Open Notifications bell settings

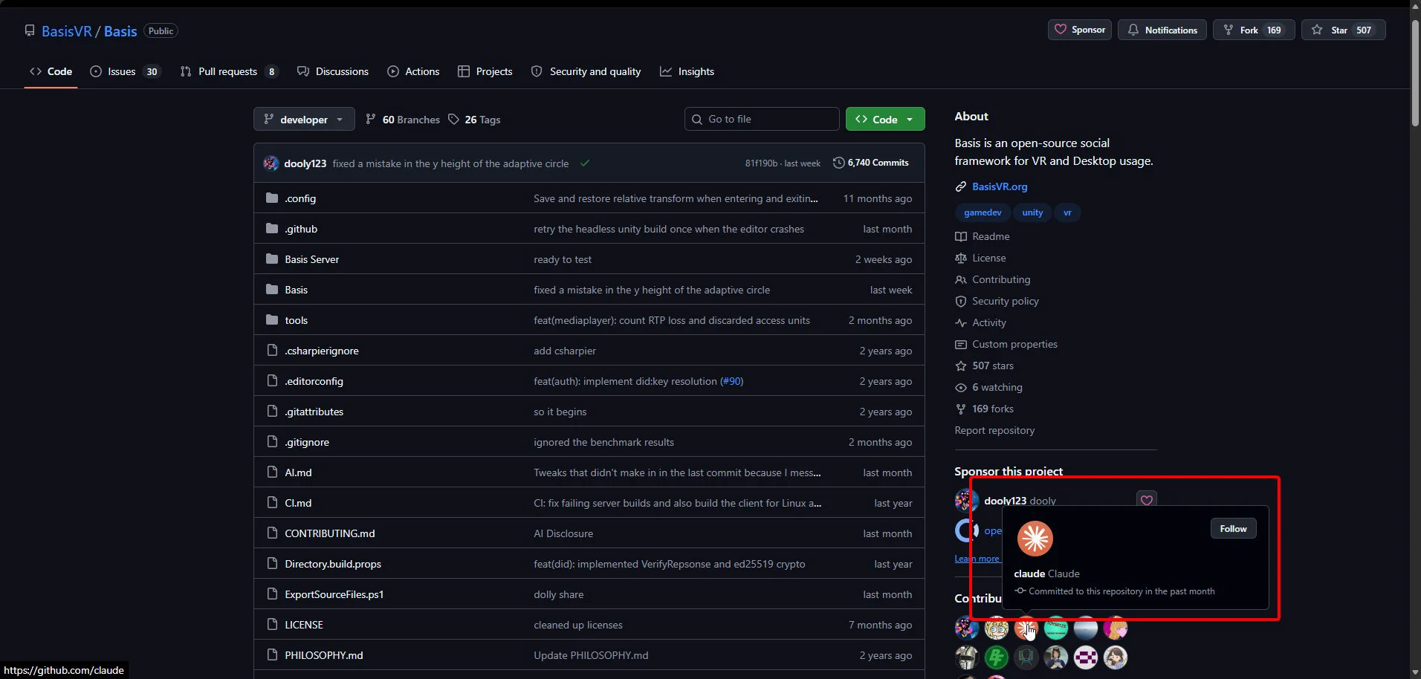tap(1162, 30)
